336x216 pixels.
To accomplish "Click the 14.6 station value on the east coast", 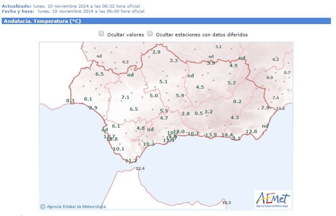I will (x=280, y=109).
